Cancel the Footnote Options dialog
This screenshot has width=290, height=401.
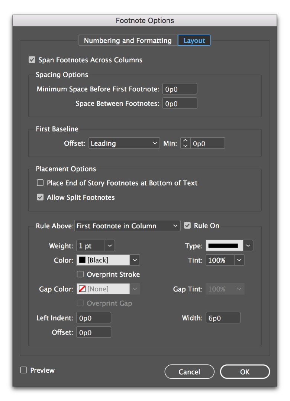[x=189, y=371]
